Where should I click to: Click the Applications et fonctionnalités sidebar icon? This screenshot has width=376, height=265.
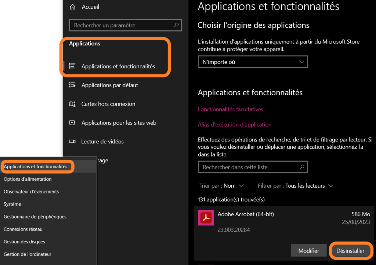(x=72, y=66)
